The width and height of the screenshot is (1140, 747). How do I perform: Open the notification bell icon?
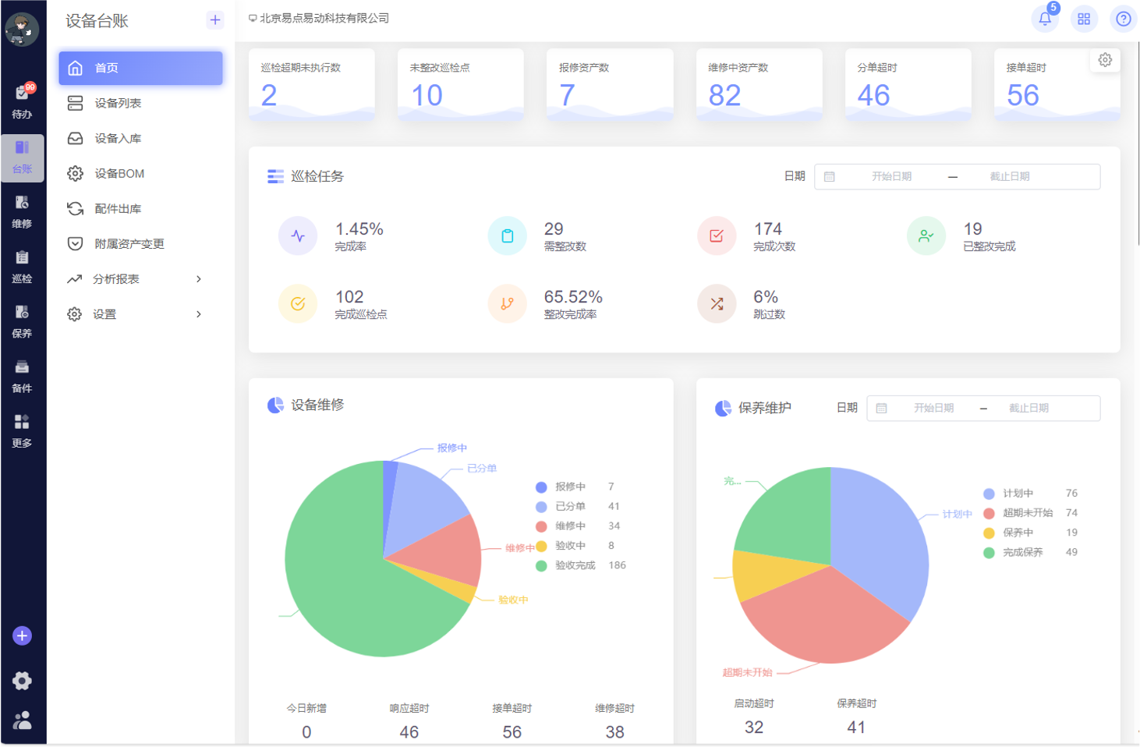1045,19
